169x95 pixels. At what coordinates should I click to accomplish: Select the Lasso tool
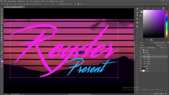(2, 14)
